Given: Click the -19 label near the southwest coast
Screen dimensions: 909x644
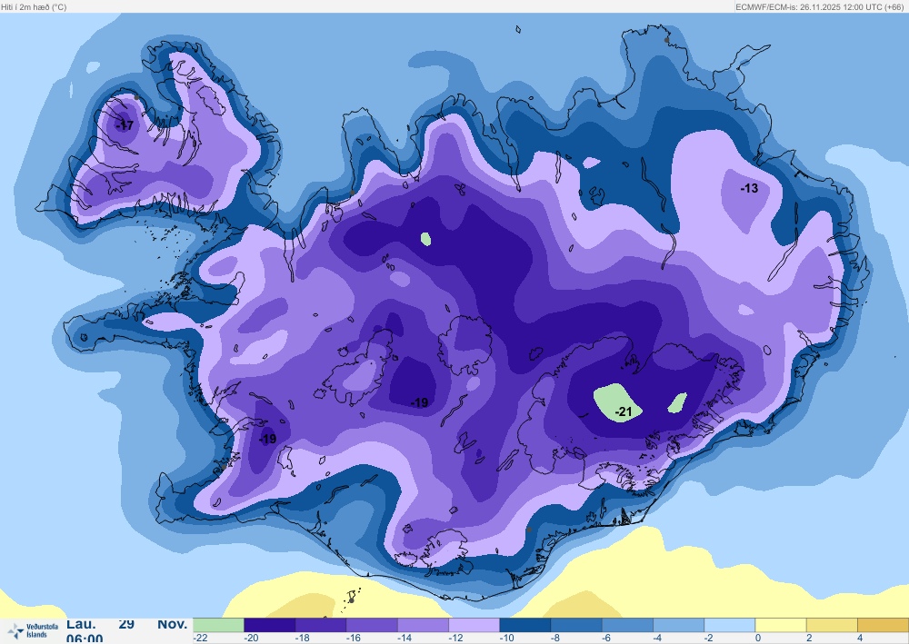Looking at the screenshot, I should [x=267, y=439].
